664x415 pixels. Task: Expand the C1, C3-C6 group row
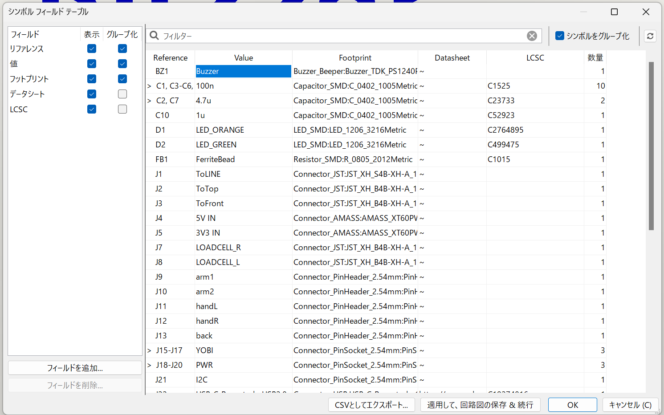pos(150,86)
